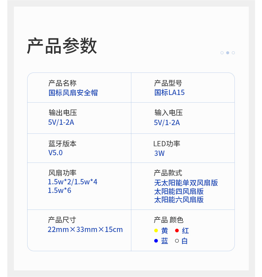Click the 太阳能六风扇版 style option
262x277 pixels.
click(x=179, y=200)
